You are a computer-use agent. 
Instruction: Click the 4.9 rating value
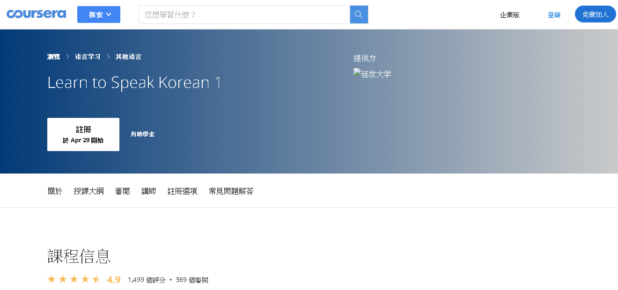114,280
